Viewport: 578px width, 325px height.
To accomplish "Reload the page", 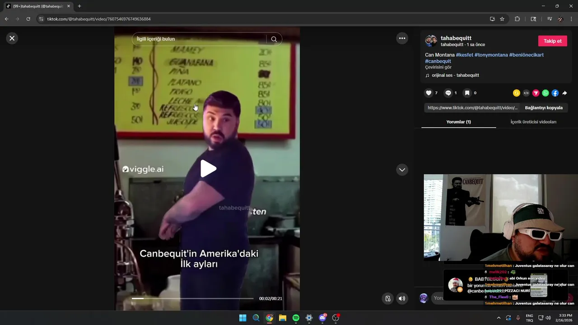I will click(x=28, y=19).
